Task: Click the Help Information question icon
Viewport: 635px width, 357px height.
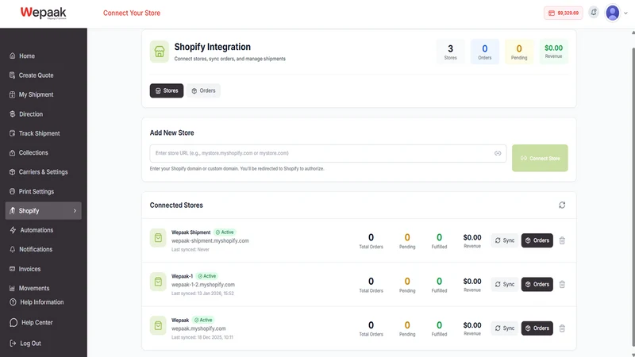Action: pyautogui.click(x=13, y=302)
